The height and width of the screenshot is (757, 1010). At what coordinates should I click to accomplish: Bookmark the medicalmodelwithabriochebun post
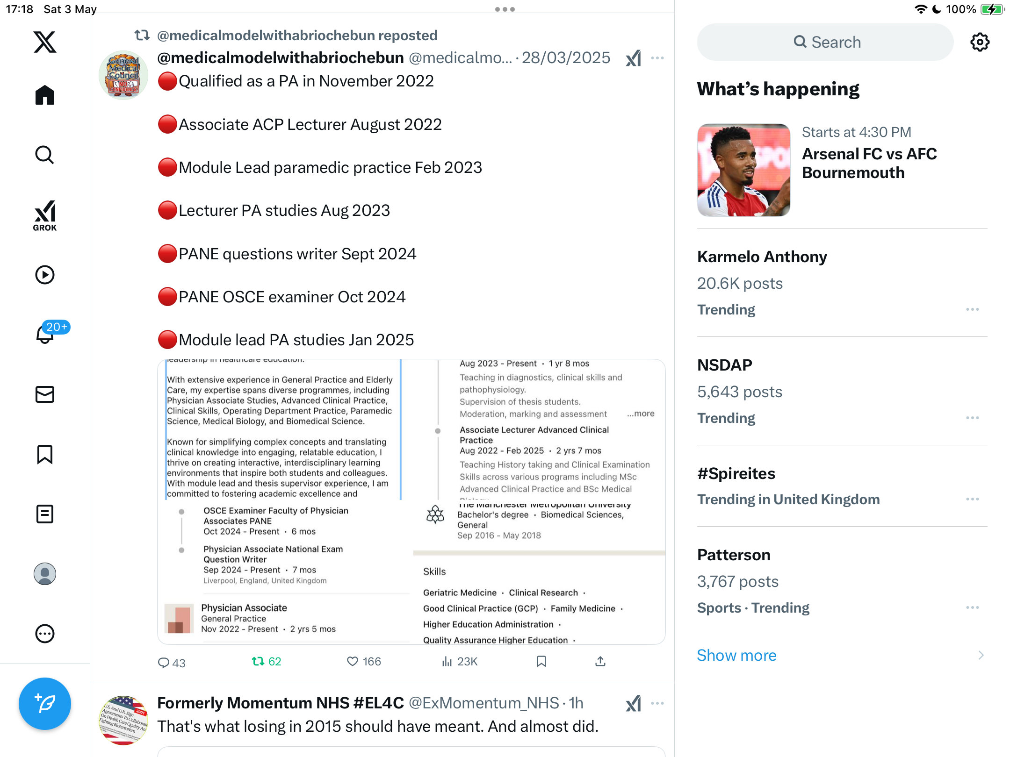[x=541, y=661]
